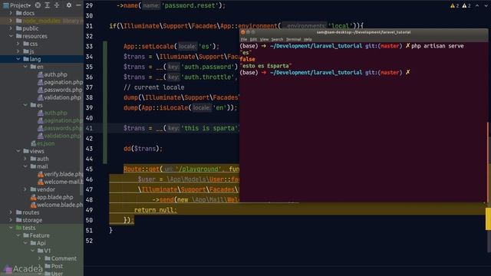The height and width of the screenshot is (276, 491).
Task: Select the Post folder
Action: tap(54, 266)
